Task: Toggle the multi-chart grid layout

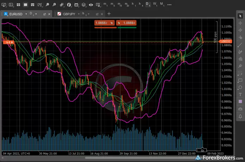Action: (x=18, y=5)
